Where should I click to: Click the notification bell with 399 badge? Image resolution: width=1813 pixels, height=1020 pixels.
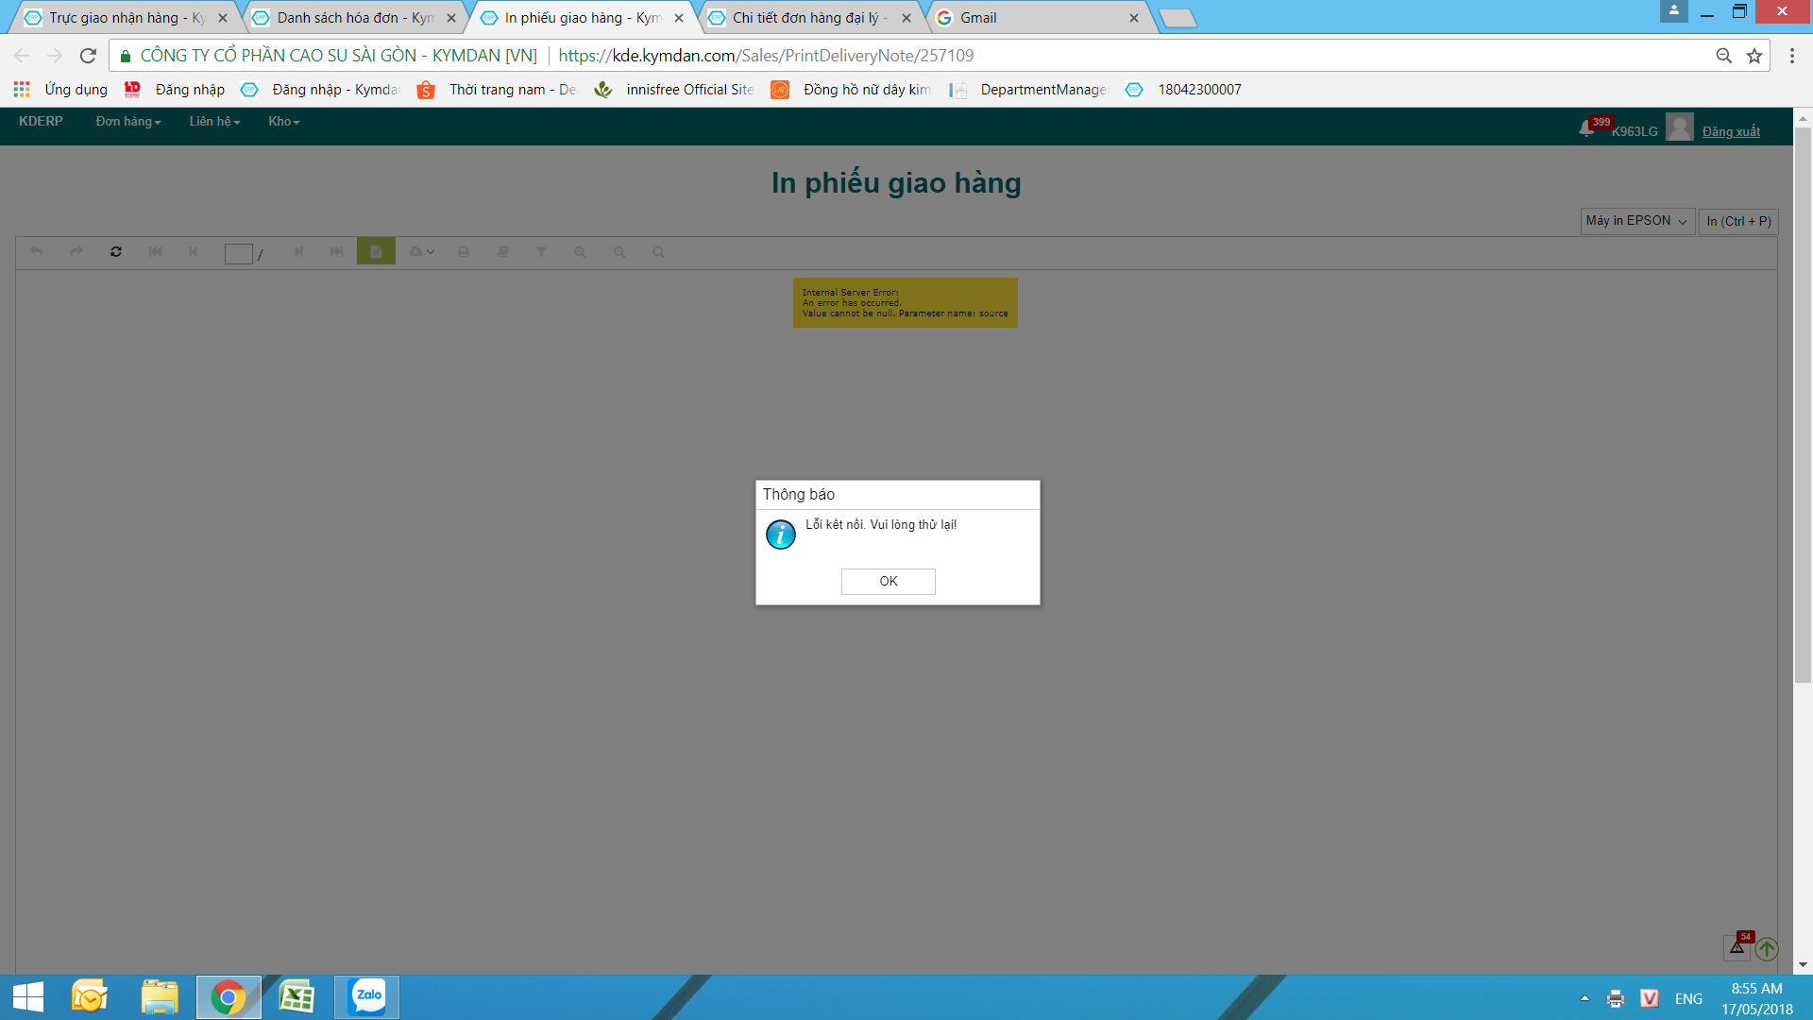[1586, 129]
